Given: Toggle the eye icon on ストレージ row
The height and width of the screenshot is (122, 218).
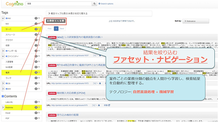Looking at the screenshot, I should coord(39,34).
